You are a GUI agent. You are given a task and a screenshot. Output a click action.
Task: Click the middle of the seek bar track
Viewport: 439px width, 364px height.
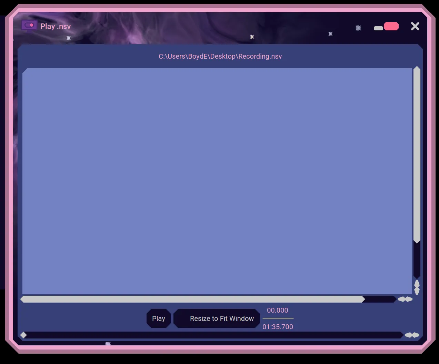[x=212, y=335]
